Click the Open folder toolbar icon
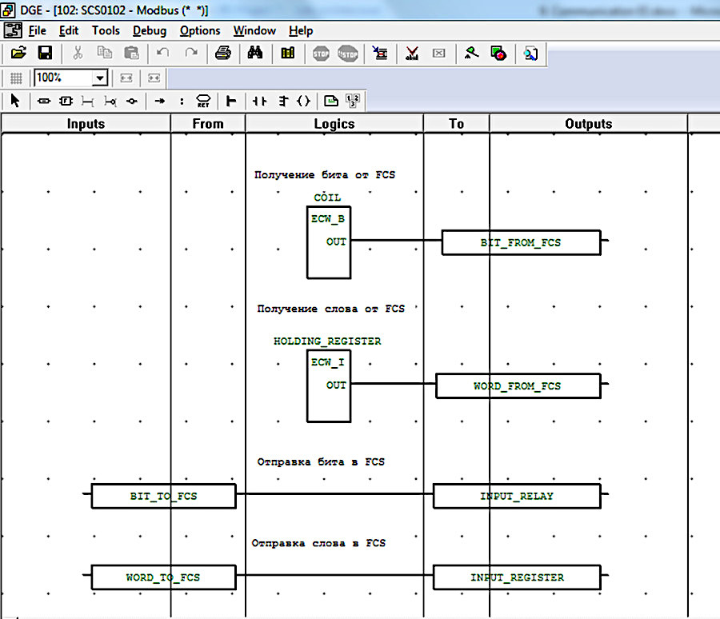Screen dimensions: 720x619 (18, 54)
